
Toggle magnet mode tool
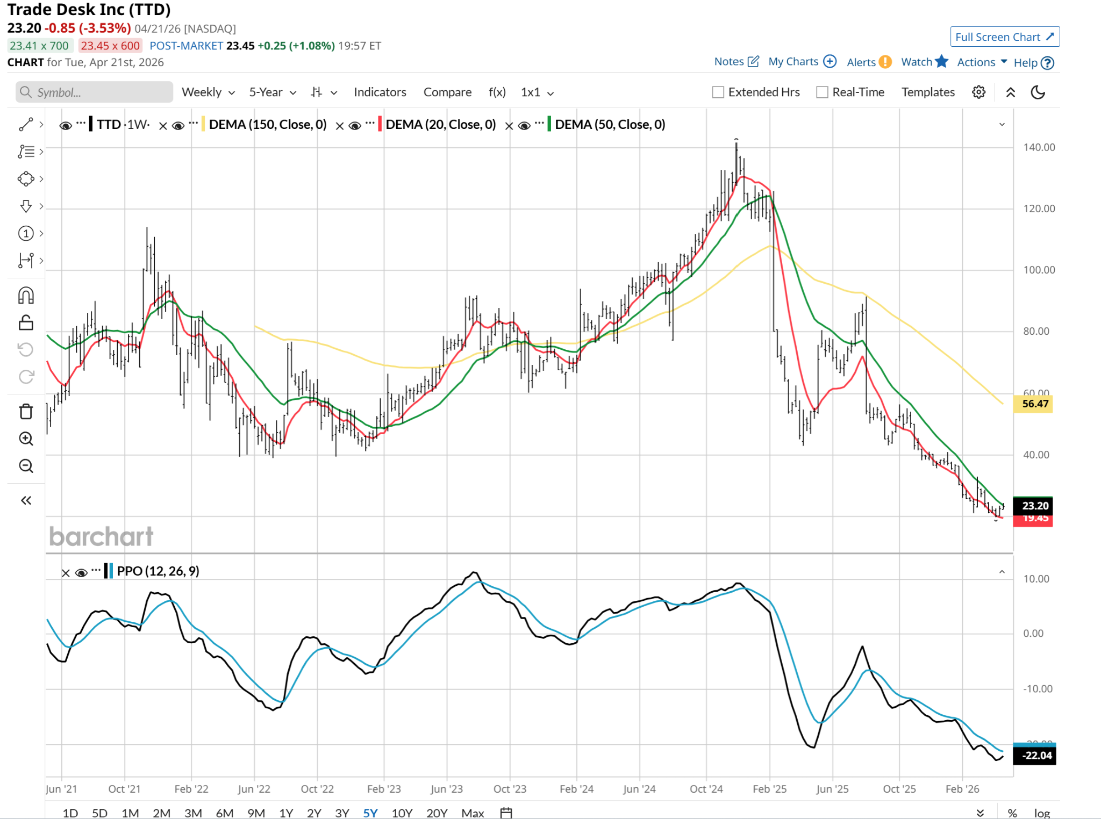click(26, 295)
